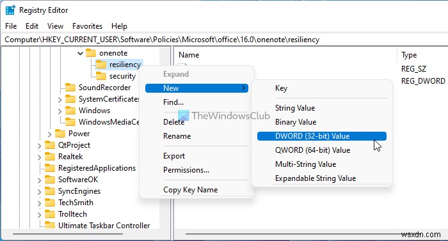Open the File menu
Viewport: 448px width, 241px height.
(11, 26)
